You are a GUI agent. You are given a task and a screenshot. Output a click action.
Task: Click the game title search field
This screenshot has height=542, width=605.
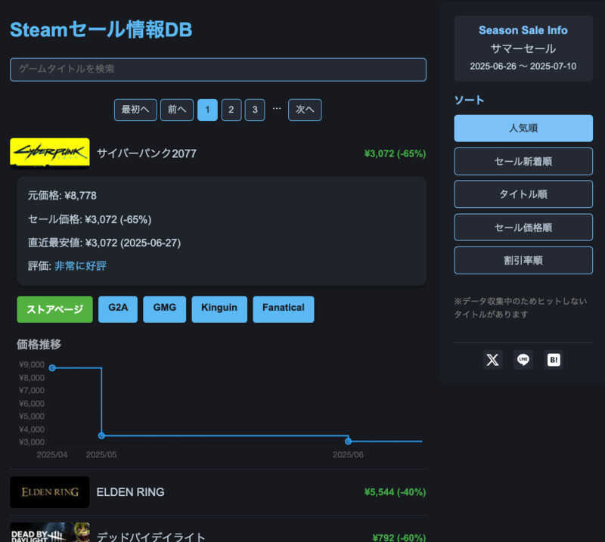click(x=219, y=69)
